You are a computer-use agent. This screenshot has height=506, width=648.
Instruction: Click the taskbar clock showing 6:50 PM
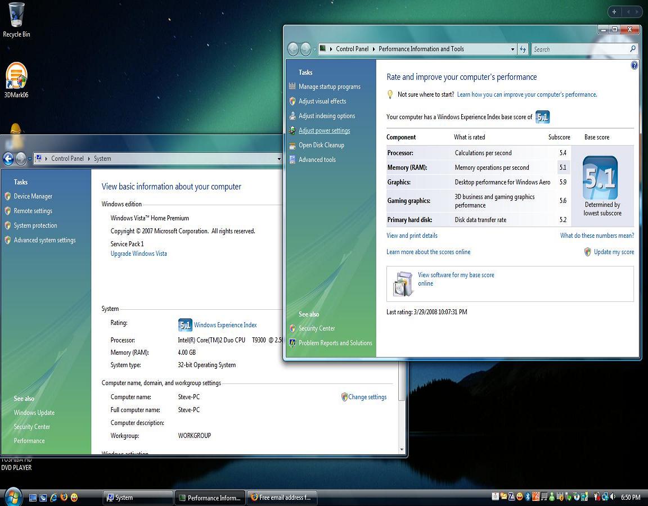pos(631,498)
